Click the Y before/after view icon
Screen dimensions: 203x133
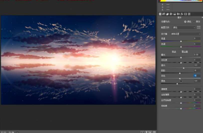coord(142,132)
